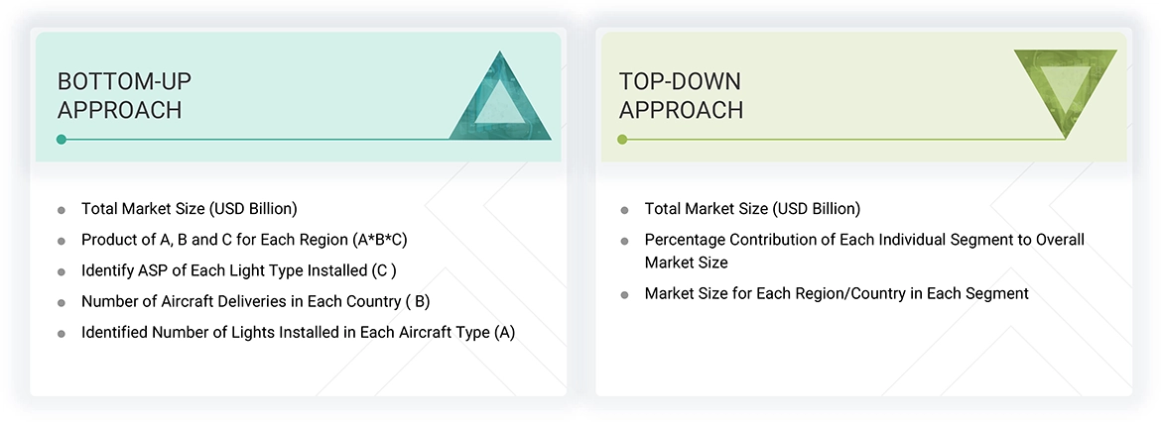This screenshot has width=1161, height=422.
Task: Click the teal dot under Bottom-Up Approach
Action: tap(62, 140)
